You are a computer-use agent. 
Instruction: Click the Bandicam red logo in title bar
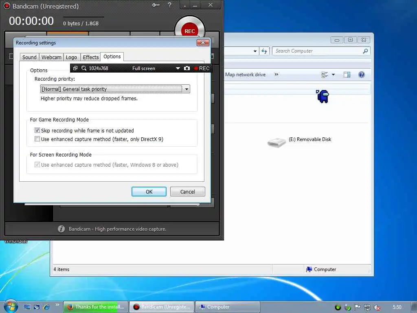coord(7,6)
